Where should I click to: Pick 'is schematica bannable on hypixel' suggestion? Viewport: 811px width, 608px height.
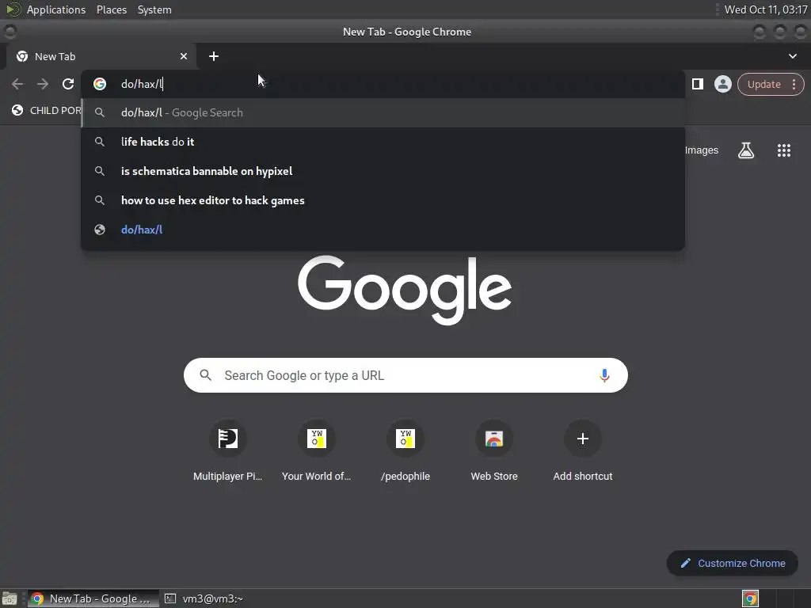click(x=383, y=171)
